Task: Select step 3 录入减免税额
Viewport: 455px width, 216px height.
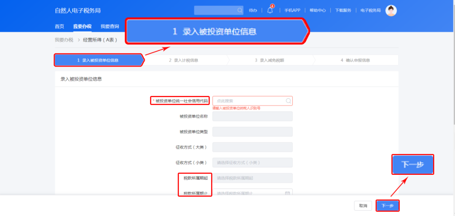Action: pos(269,60)
